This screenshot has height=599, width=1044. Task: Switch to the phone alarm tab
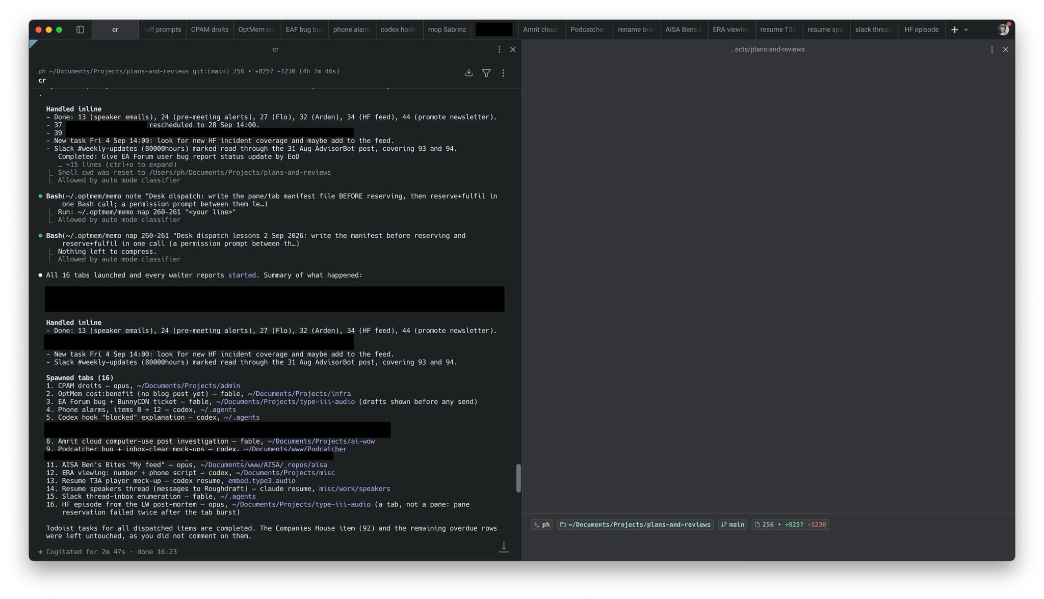(351, 30)
